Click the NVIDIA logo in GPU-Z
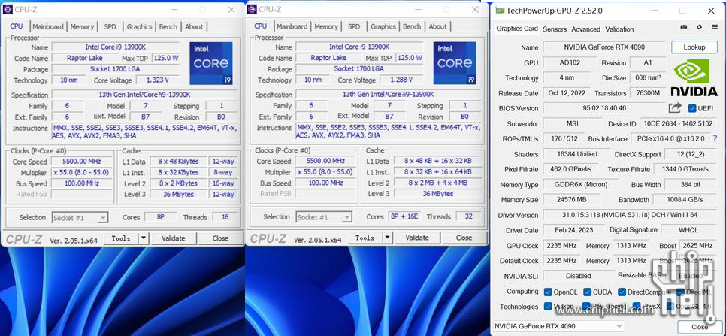 pyautogui.click(x=694, y=78)
